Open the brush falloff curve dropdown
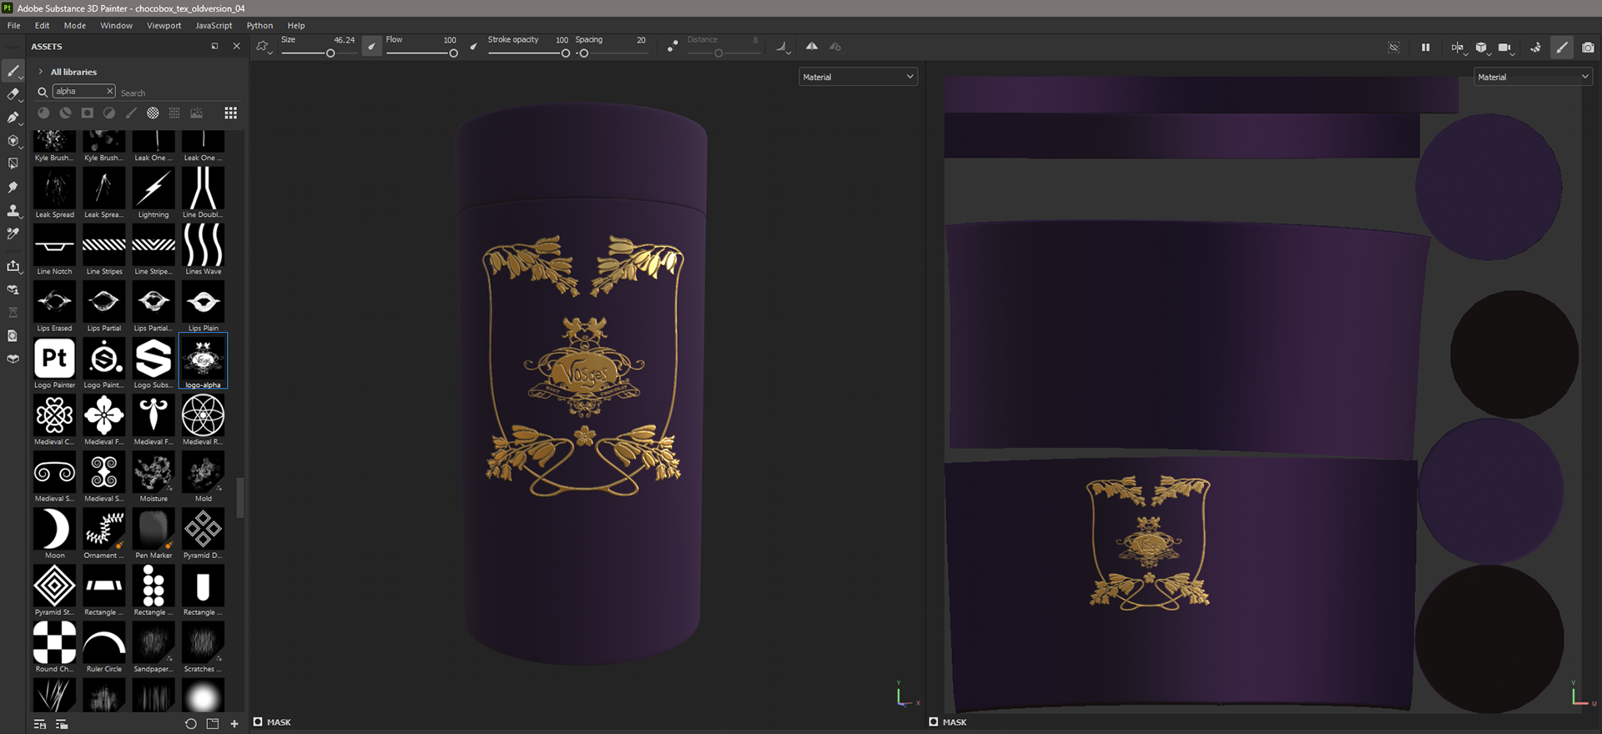This screenshot has height=734, width=1602. point(783,48)
